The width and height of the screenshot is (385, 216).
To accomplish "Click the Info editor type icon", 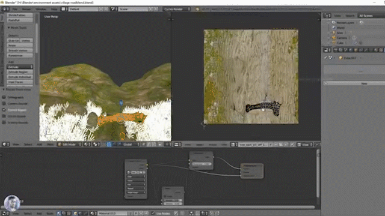I will [5, 9].
